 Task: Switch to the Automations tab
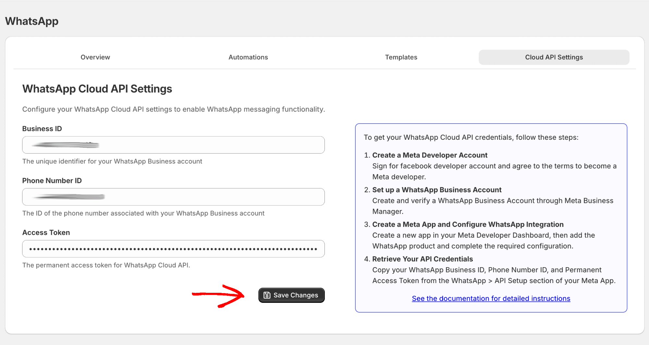click(x=248, y=57)
